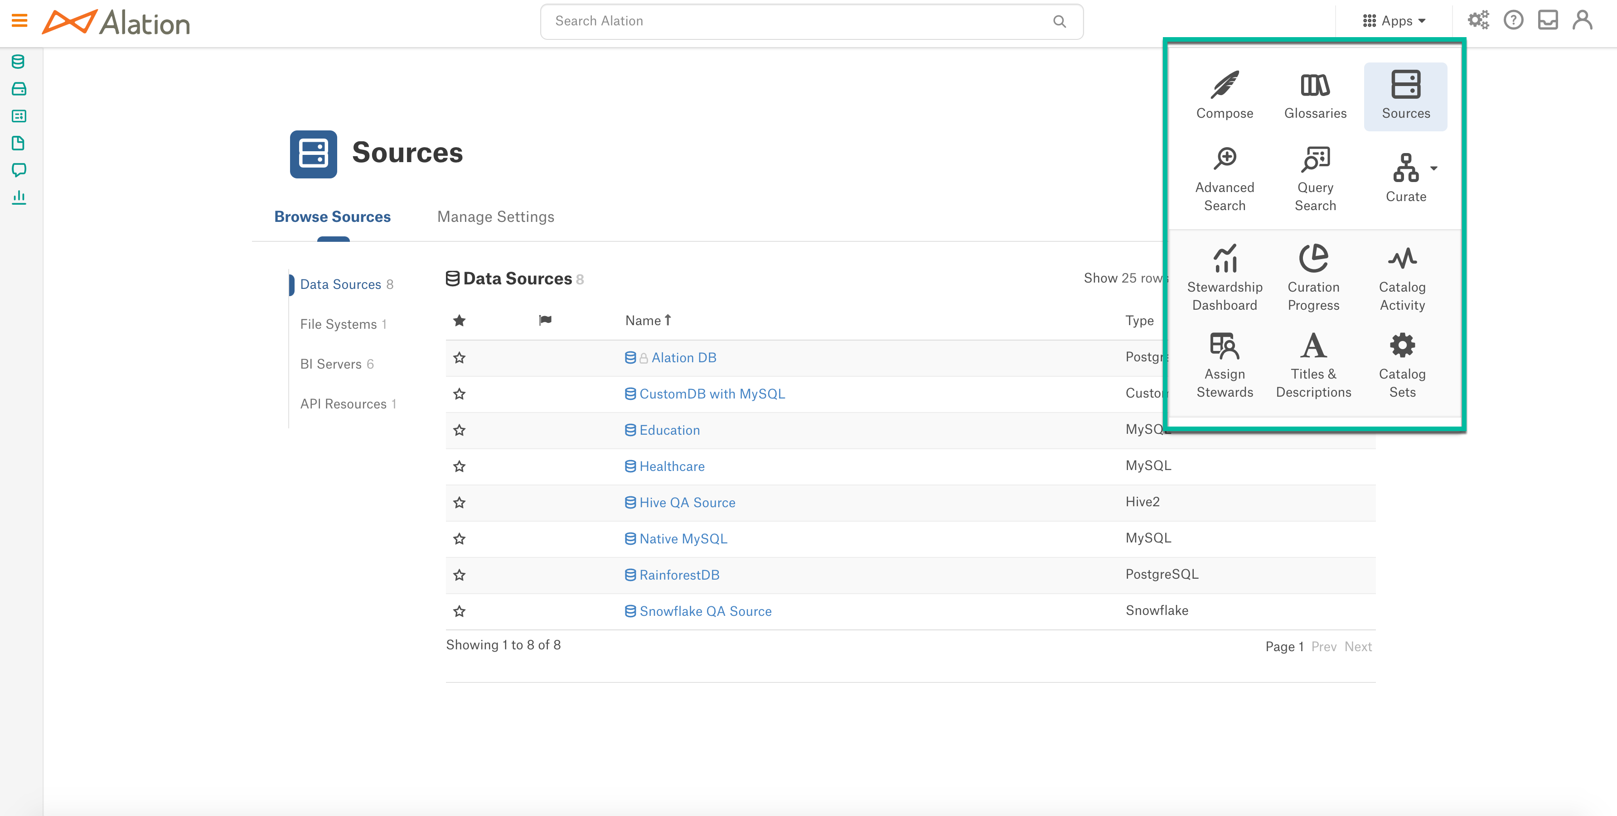Click the Alation logo
The width and height of the screenshot is (1617, 816).
pos(116,22)
